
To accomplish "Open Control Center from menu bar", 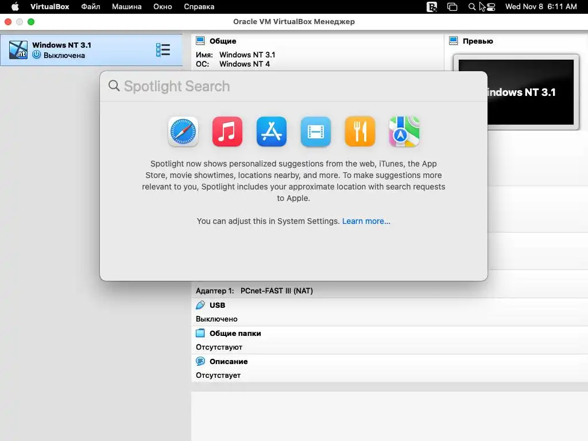I will click(491, 7).
